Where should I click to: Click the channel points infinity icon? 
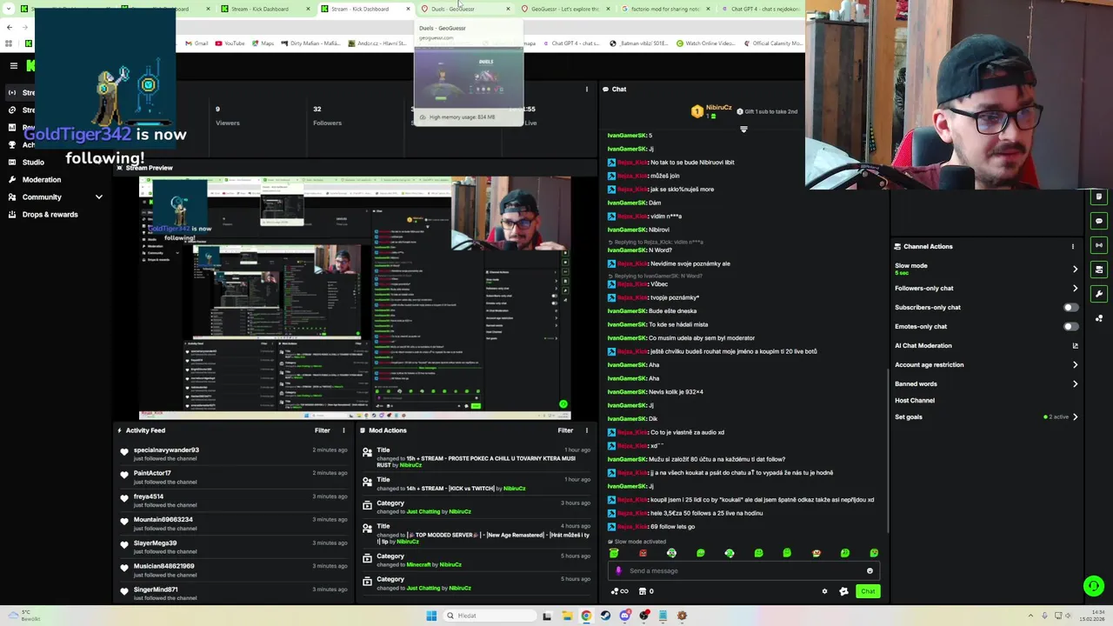619,591
